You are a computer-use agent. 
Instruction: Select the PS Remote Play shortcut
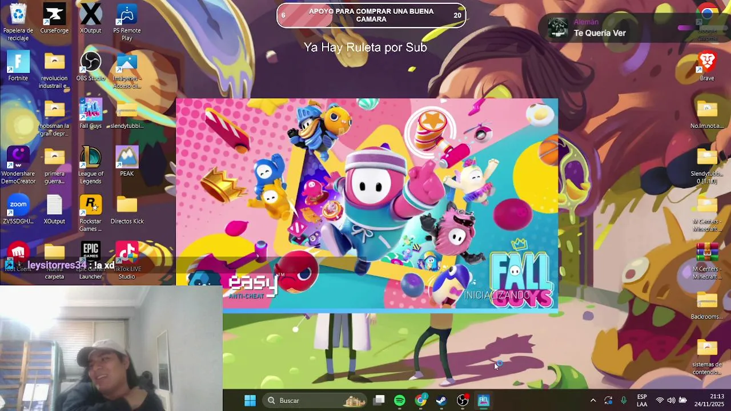(127, 23)
